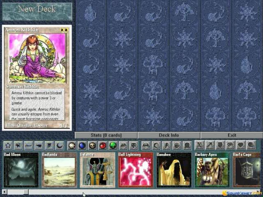Select the Barbary Apes card

click(212, 170)
